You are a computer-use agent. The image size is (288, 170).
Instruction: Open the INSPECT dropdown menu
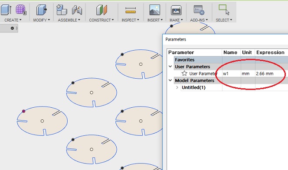point(131,20)
